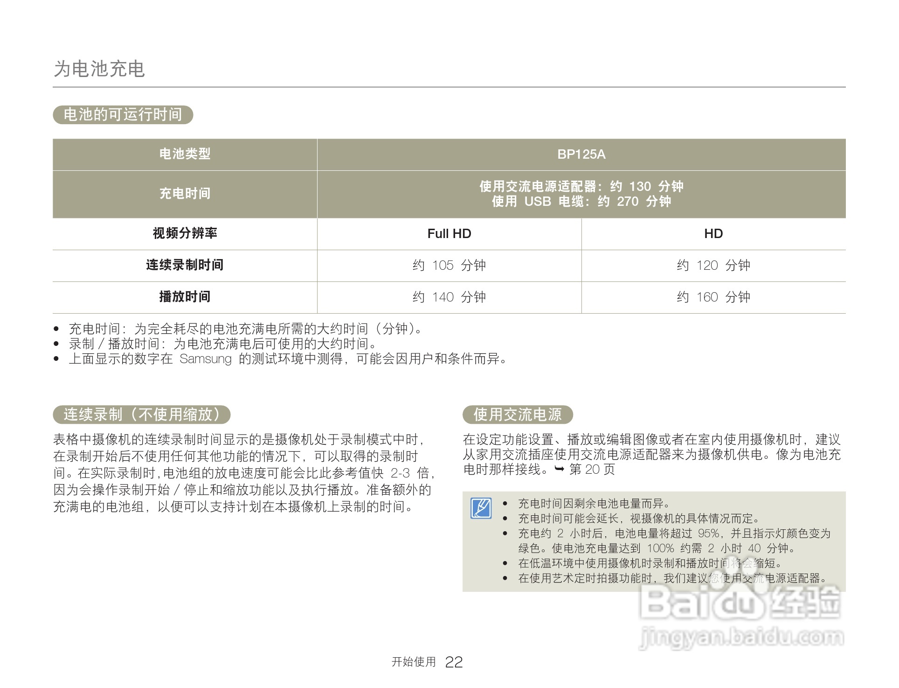The width and height of the screenshot is (899, 688).
Task: Click the page number 22 at bottom
Action: [x=454, y=661]
